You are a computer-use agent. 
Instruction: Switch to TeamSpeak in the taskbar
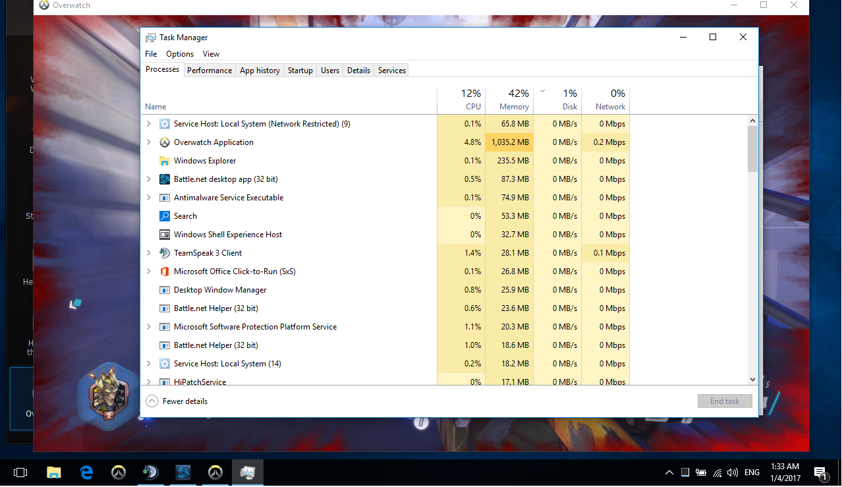click(x=150, y=473)
